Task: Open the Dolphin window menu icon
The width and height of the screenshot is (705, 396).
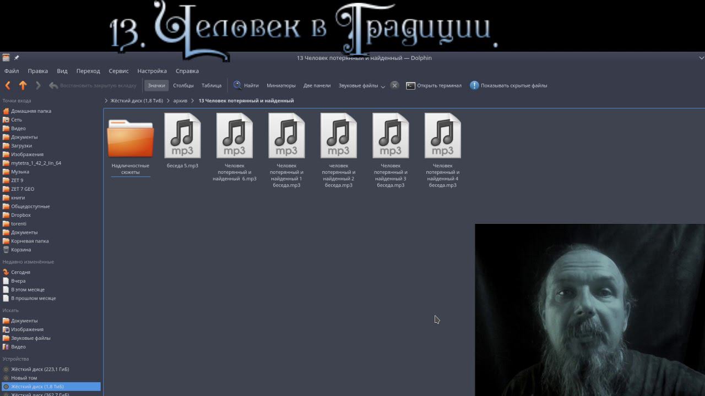Action: pyautogui.click(x=6, y=58)
